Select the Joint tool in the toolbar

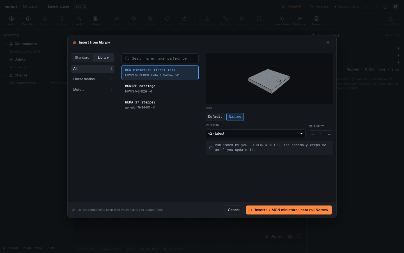coord(117,21)
